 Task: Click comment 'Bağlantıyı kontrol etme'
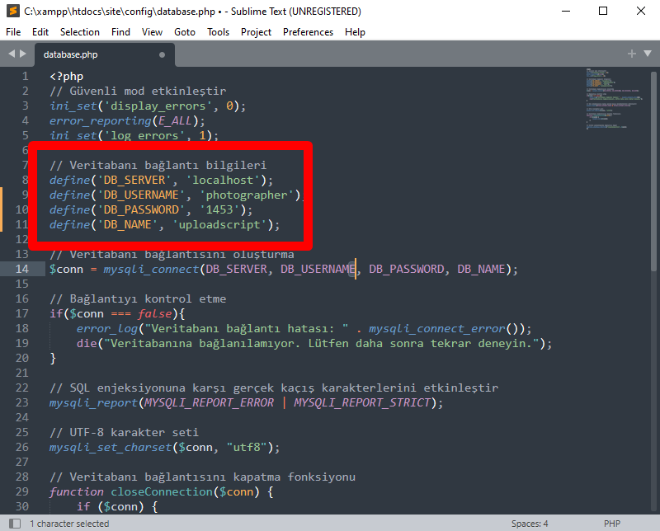point(148,298)
